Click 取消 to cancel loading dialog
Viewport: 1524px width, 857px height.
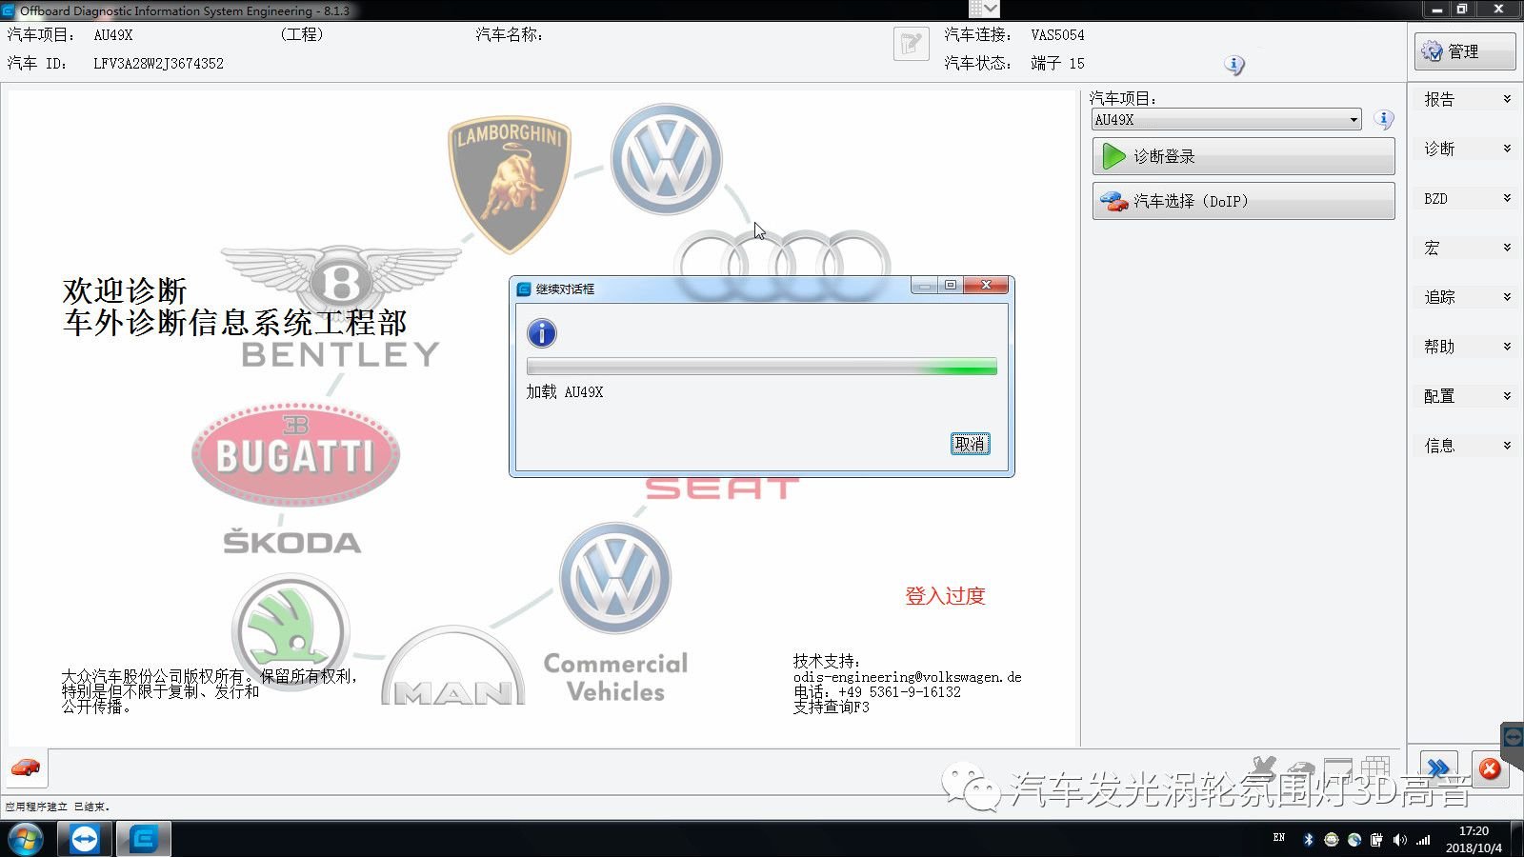(x=970, y=444)
